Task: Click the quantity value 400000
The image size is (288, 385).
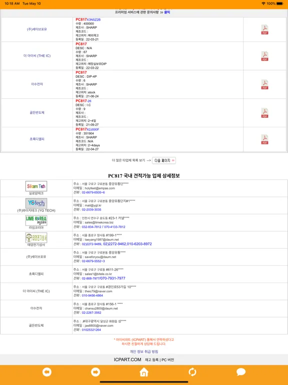Action: pyautogui.click(x=88, y=24)
